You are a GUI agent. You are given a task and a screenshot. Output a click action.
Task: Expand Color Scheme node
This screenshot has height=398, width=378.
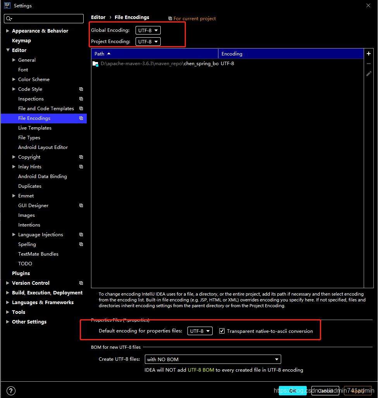(14, 80)
